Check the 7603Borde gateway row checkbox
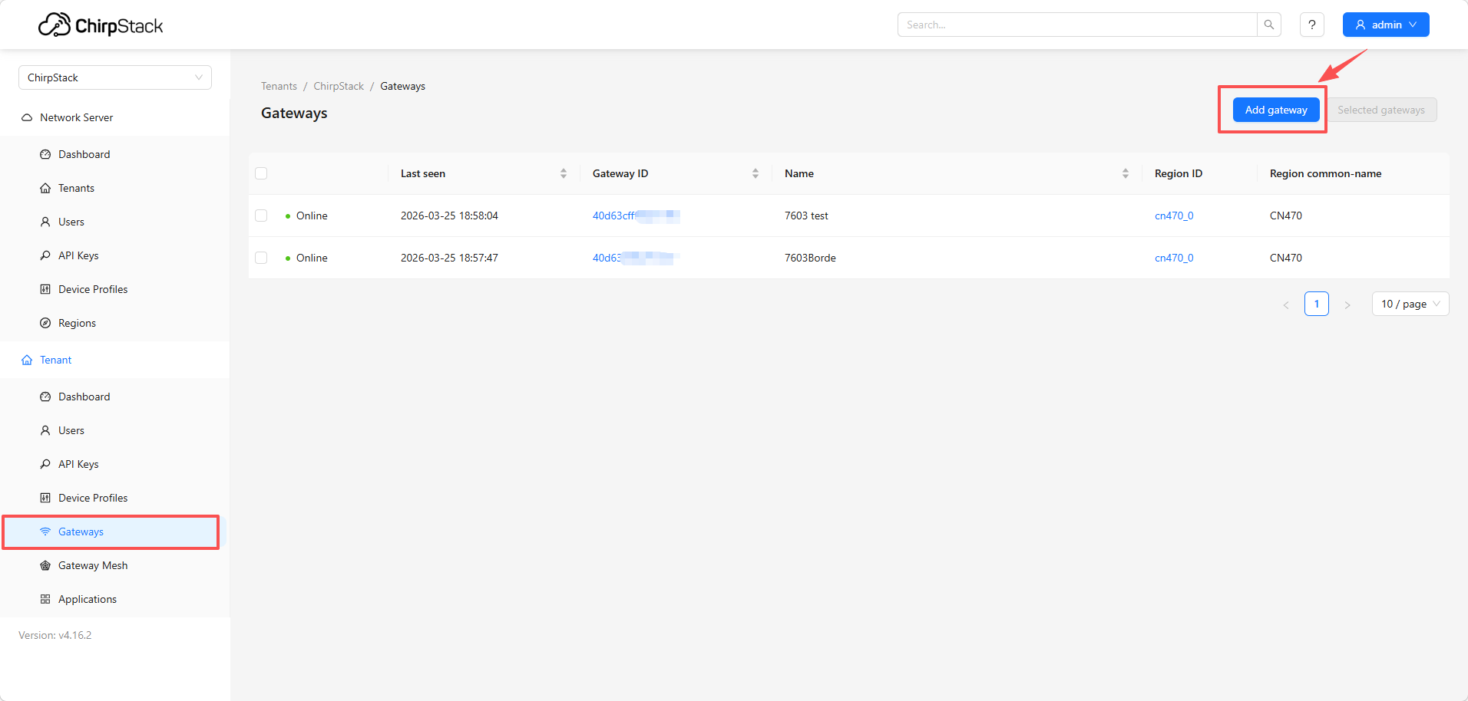 (x=261, y=258)
